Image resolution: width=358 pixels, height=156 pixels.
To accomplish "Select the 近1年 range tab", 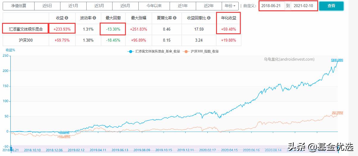I will point(183,6).
